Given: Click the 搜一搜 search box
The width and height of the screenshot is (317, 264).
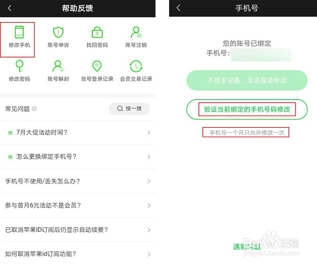Looking at the screenshot, I should coord(129,109).
